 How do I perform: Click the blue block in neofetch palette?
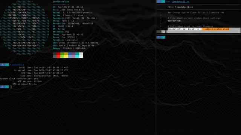point(70,55)
